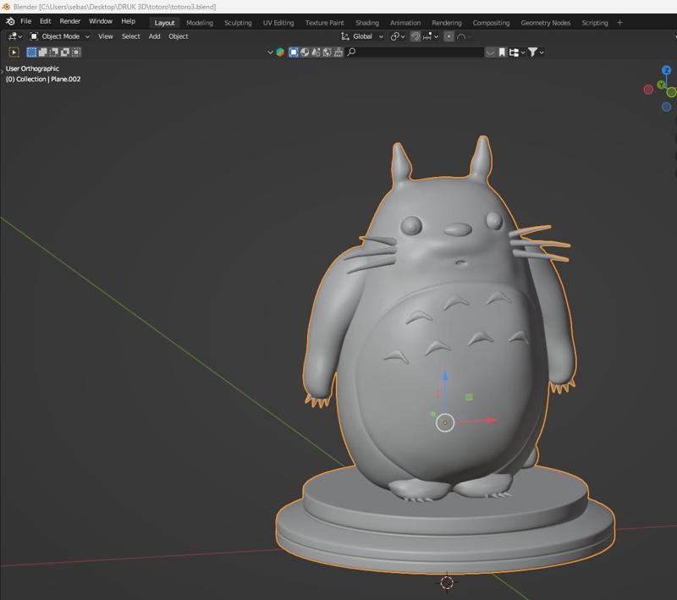Image resolution: width=677 pixels, height=600 pixels.
Task: Click the annotation bookmark icon in the header
Action: [502, 52]
